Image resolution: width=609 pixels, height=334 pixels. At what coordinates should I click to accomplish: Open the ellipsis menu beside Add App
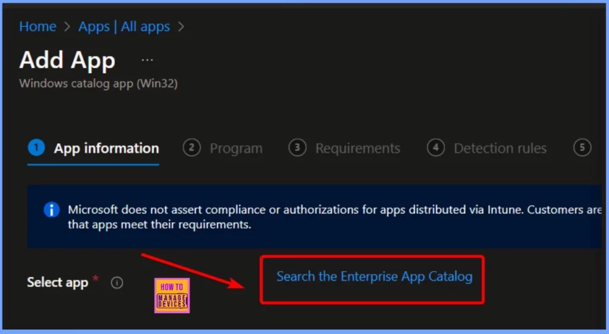[147, 60]
